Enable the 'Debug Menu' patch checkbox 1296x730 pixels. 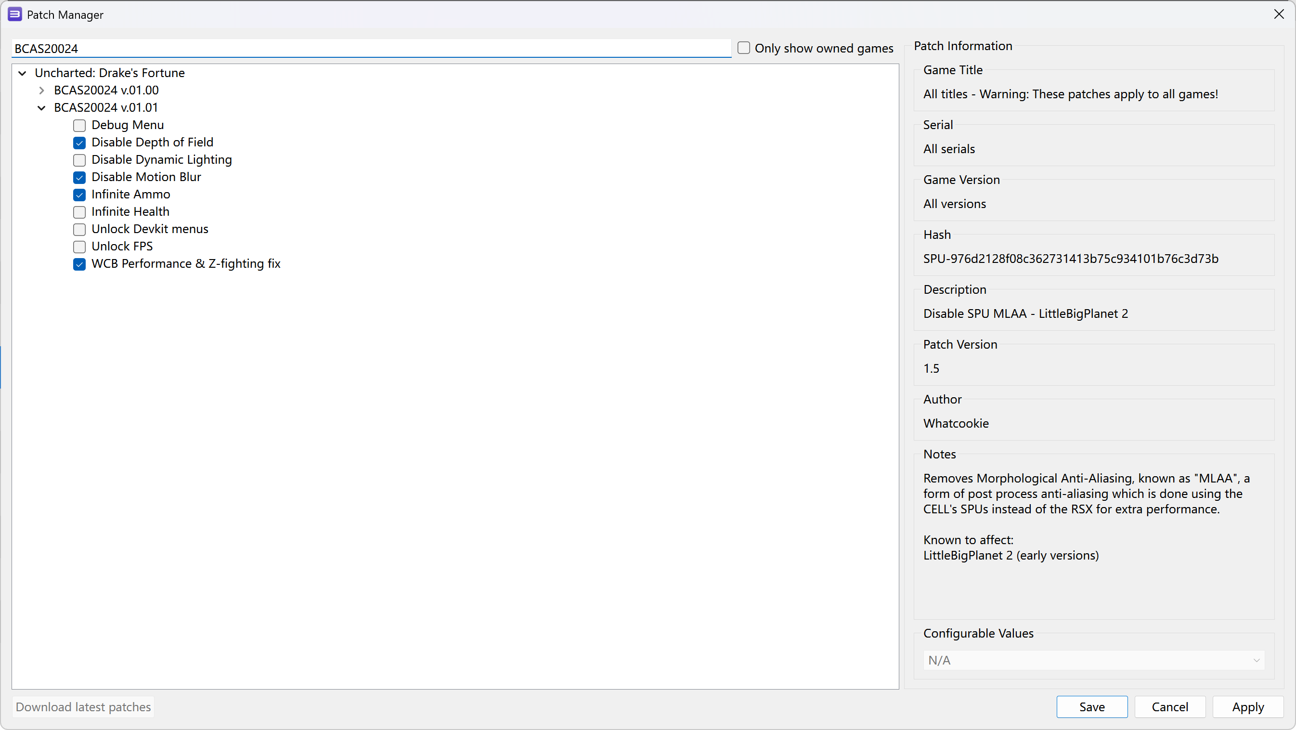(x=80, y=125)
